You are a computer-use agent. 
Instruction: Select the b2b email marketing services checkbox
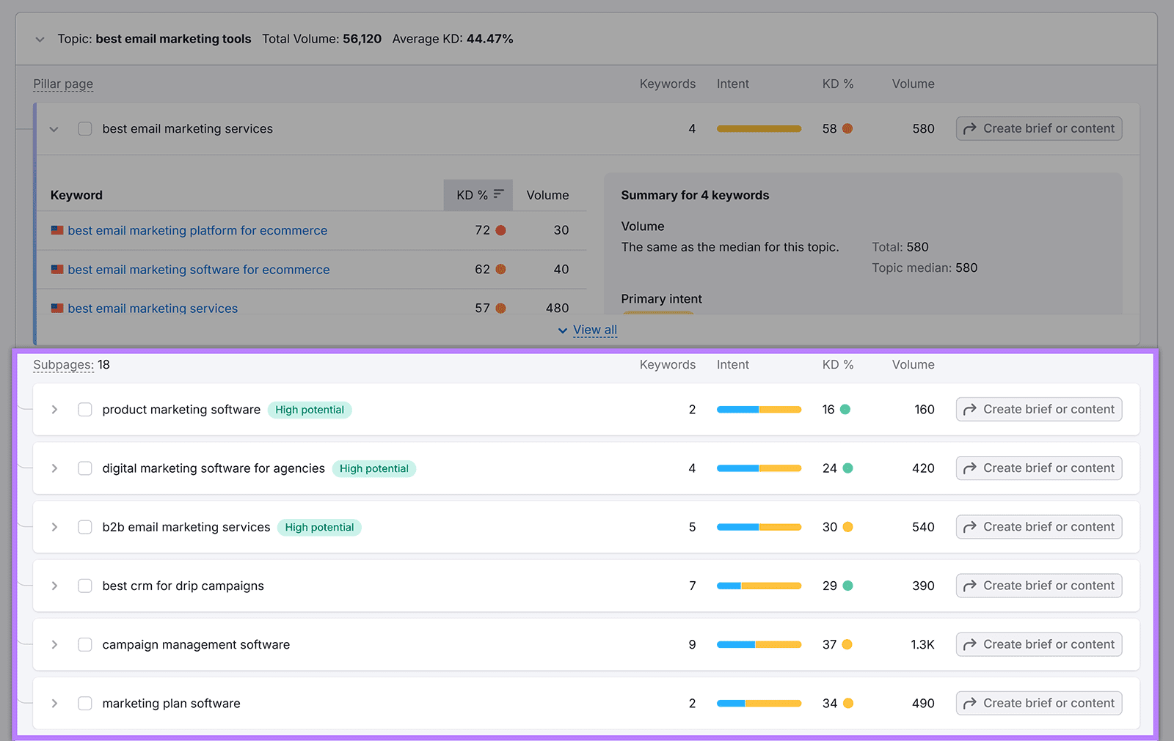(84, 527)
